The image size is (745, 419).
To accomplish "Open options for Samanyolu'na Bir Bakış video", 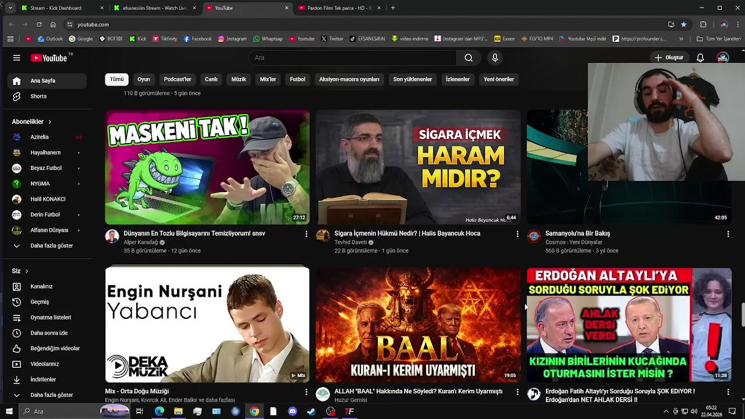I will click(728, 234).
